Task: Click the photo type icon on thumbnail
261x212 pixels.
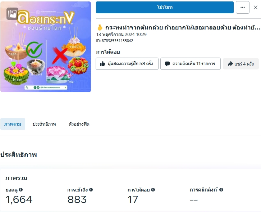Action: click(x=12, y=14)
